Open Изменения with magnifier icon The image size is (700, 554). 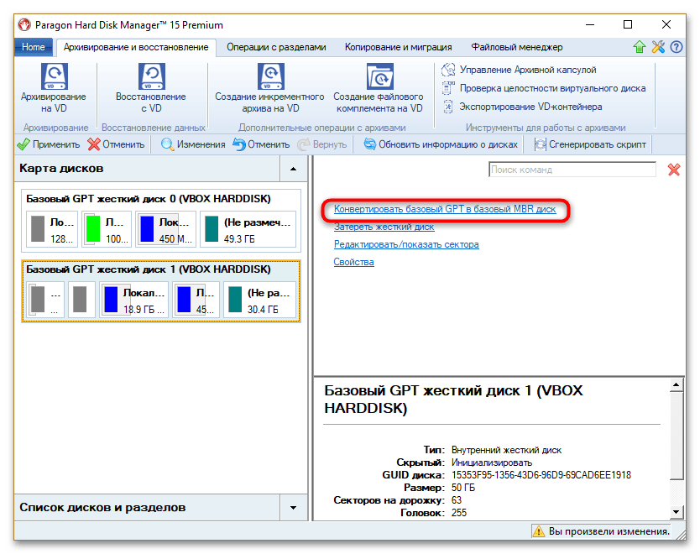[x=193, y=144]
